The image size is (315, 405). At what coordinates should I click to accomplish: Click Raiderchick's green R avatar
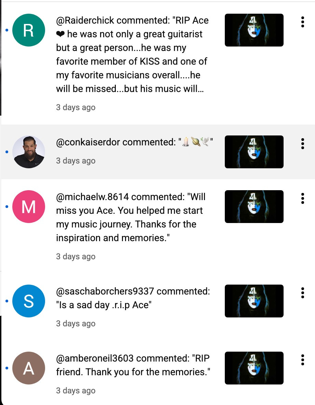pos(29,30)
